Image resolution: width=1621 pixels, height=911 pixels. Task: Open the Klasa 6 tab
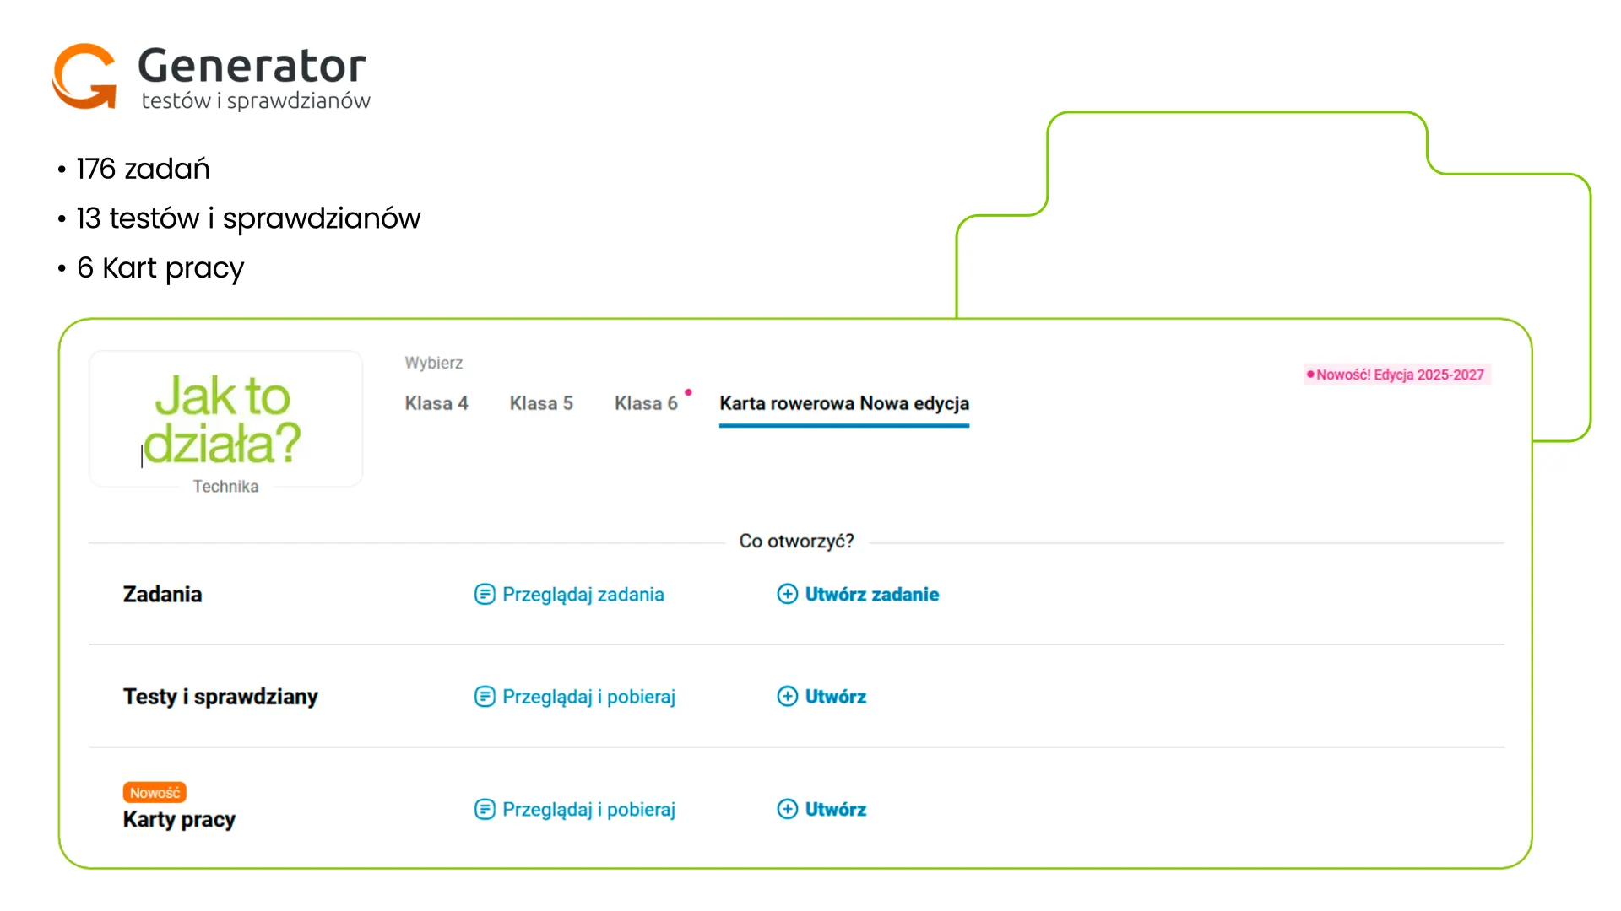tap(646, 404)
